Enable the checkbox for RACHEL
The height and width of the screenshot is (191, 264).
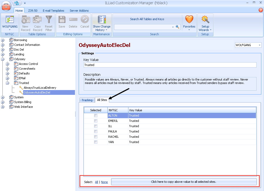(x=95, y=137)
